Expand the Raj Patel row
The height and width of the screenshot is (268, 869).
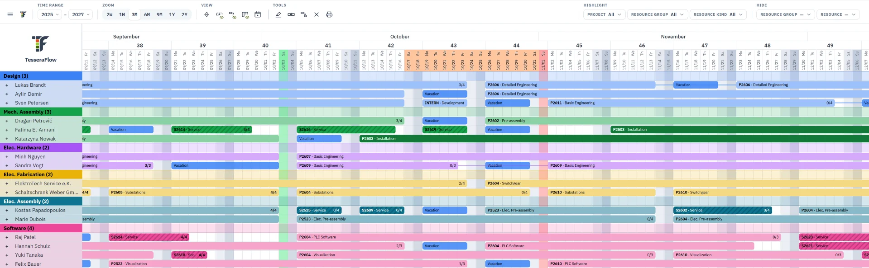tap(7, 237)
